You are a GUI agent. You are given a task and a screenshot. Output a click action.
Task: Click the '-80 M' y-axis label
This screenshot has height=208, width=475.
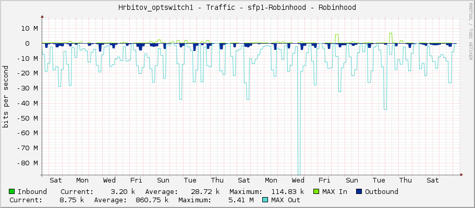tap(27, 163)
